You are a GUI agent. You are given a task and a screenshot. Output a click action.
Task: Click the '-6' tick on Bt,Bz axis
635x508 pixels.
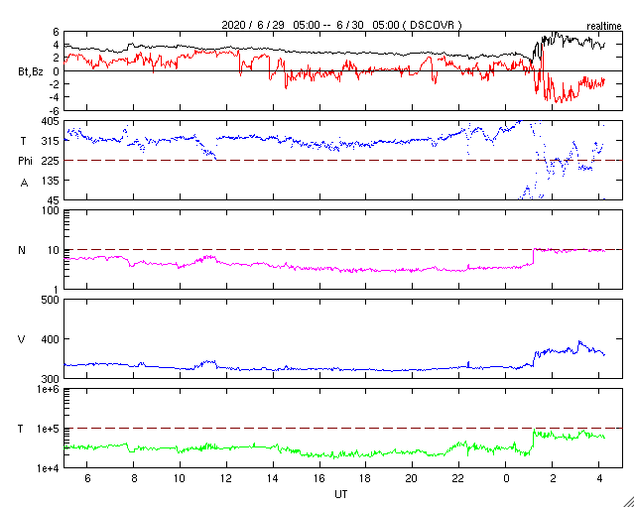tap(54, 110)
